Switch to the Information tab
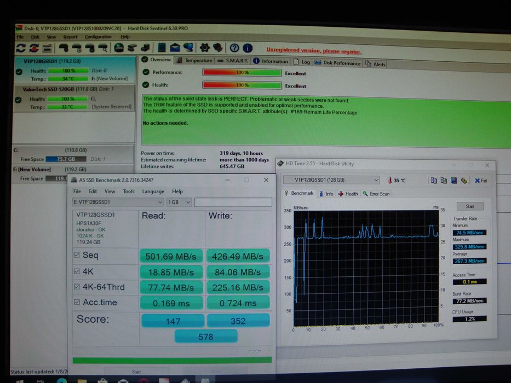 pyautogui.click(x=271, y=61)
